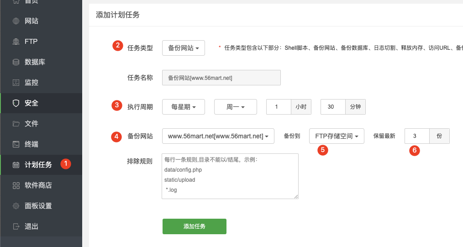Open the 周一 weekday dropdown

[235, 107]
